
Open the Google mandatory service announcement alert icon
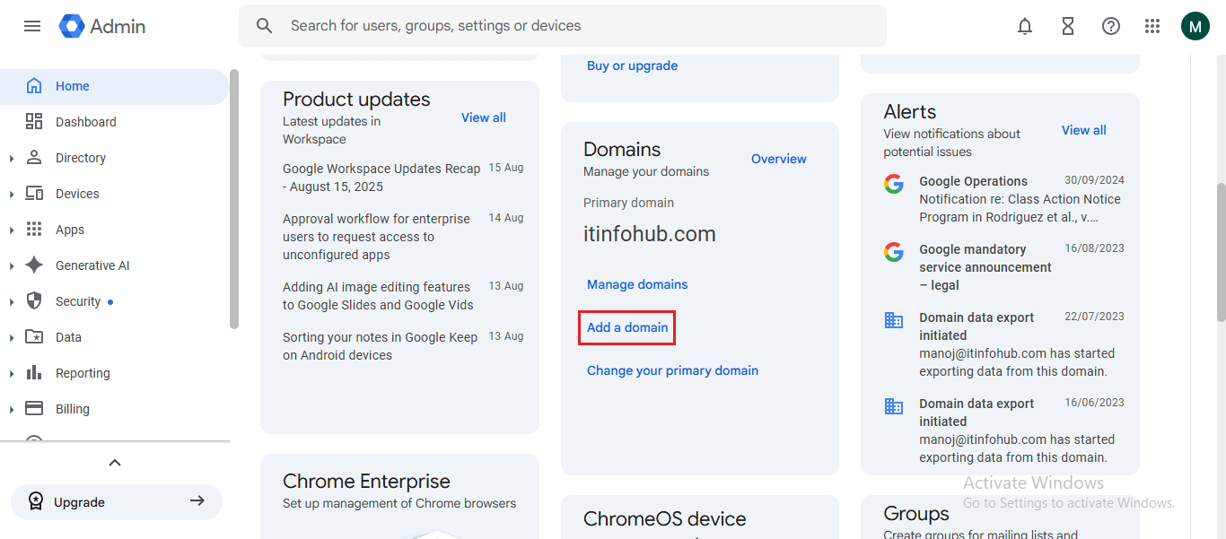(x=894, y=252)
